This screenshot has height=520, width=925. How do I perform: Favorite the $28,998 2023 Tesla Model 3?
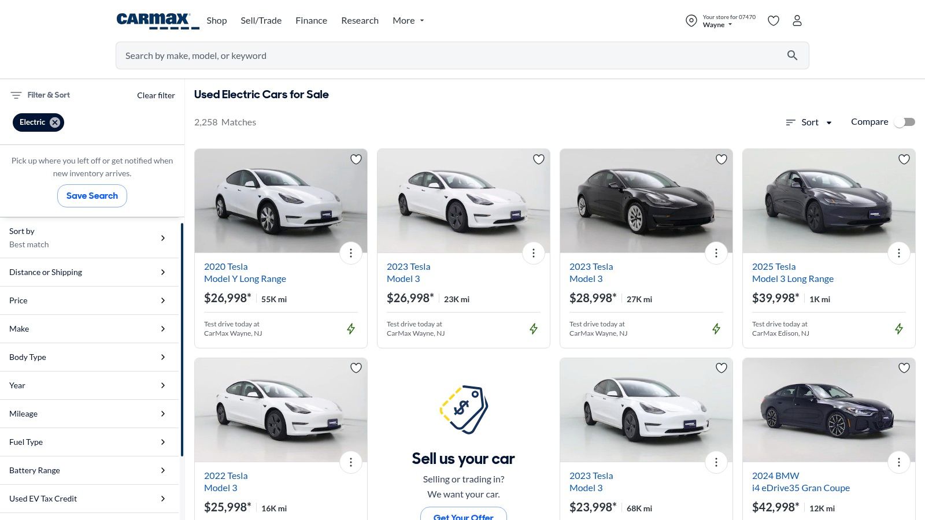[x=721, y=159]
